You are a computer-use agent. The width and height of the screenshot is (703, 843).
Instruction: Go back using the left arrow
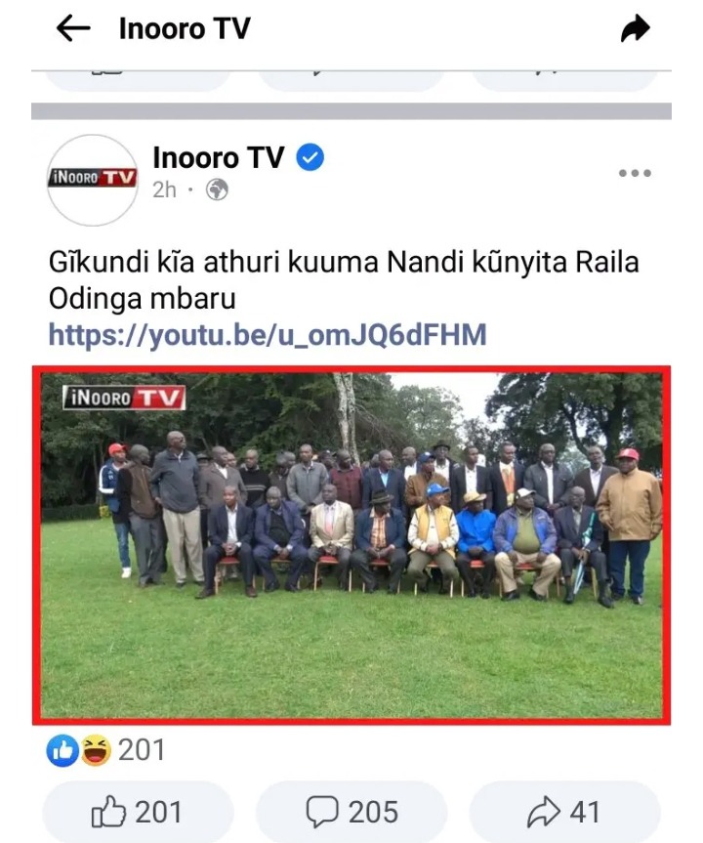(73, 28)
